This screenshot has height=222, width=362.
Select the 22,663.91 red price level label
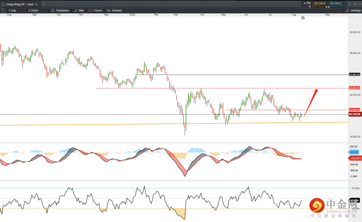pos(354,88)
